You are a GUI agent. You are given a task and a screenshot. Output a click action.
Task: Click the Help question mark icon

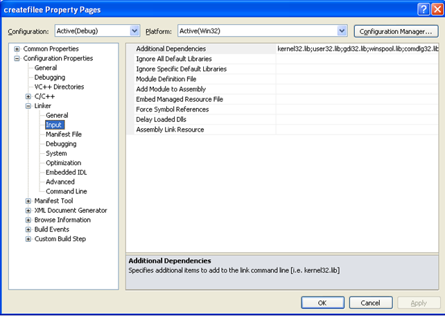(422, 9)
